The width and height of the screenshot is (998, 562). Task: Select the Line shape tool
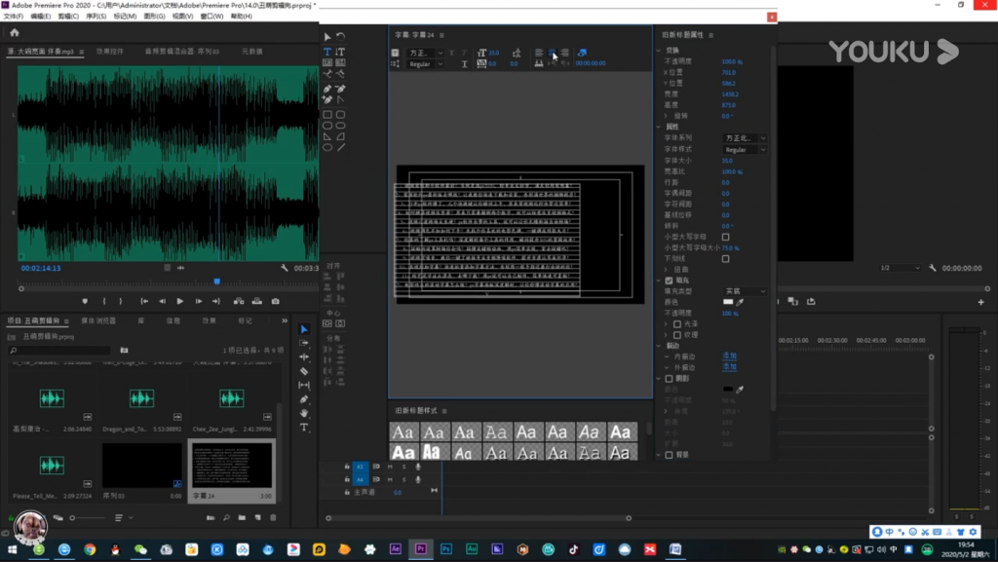340,147
